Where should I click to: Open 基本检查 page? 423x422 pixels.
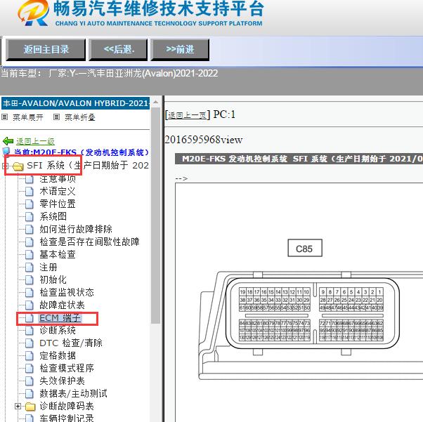click(58, 255)
